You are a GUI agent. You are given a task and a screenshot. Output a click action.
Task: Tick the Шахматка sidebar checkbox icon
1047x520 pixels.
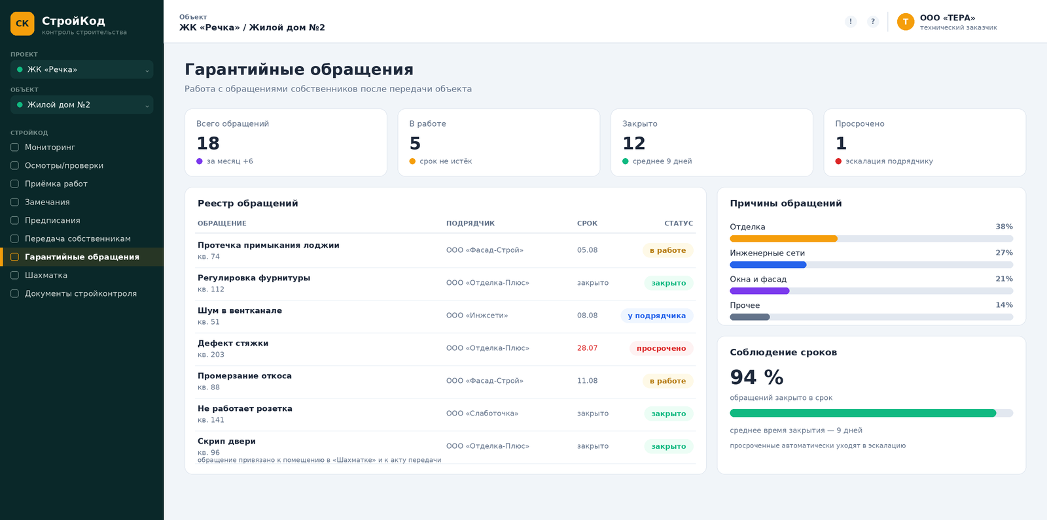coord(14,275)
